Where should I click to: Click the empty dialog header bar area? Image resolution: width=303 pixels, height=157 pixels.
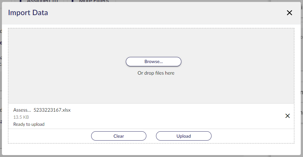pos(166,13)
